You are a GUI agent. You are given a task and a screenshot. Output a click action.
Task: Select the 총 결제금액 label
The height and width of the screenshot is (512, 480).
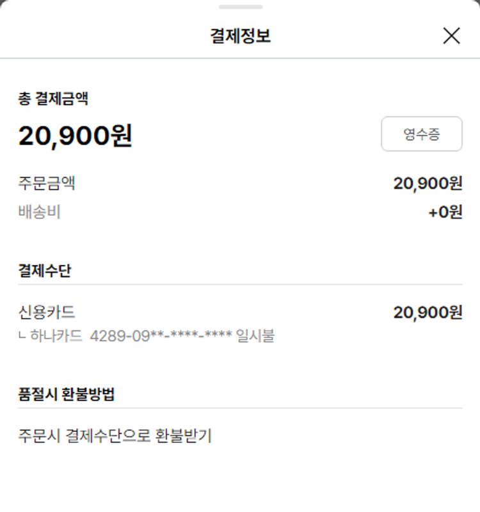click(53, 99)
